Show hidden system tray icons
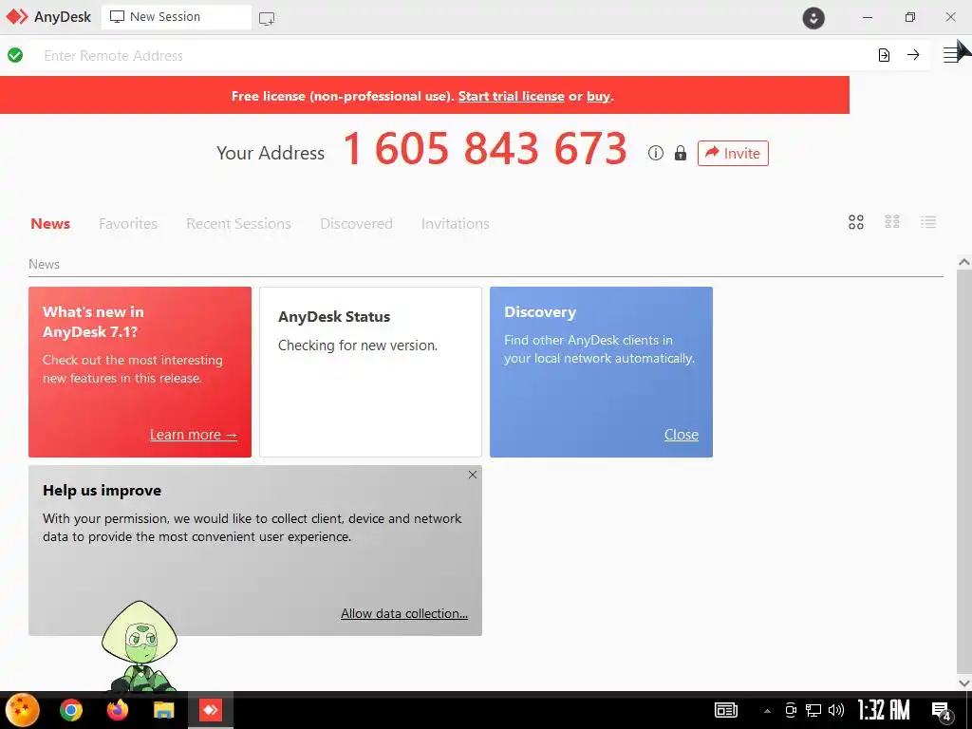The width and height of the screenshot is (972, 729). click(x=767, y=711)
